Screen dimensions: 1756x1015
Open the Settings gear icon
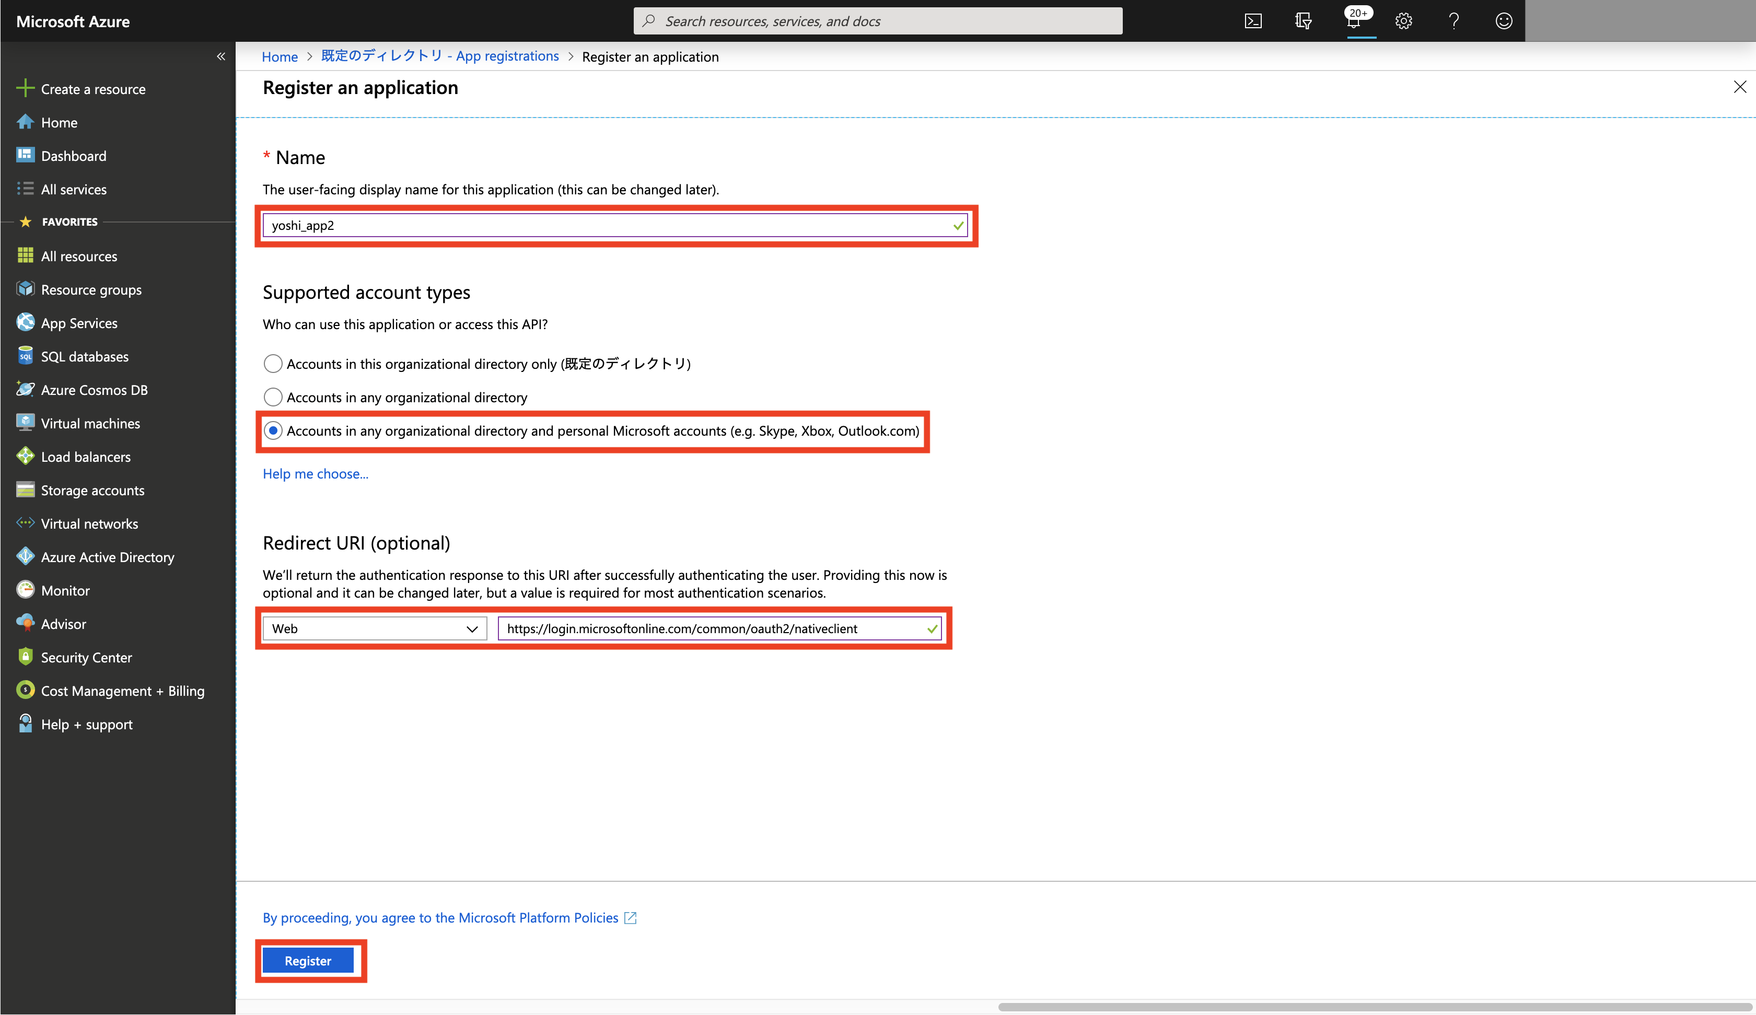tap(1403, 21)
